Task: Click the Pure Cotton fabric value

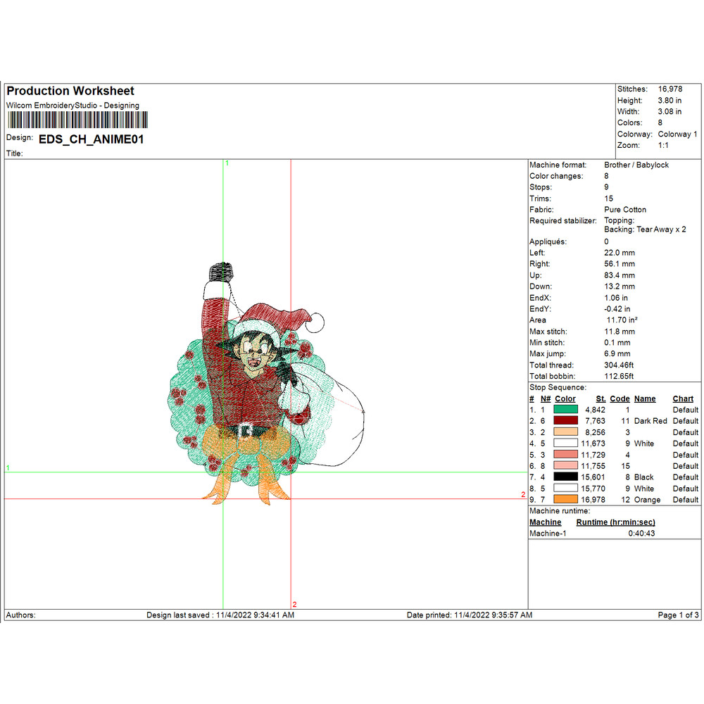Action: (x=624, y=210)
